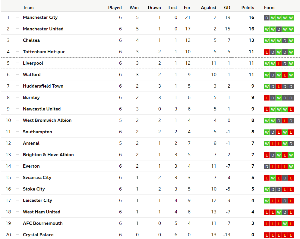This screenshot has height=239, width=300.
Task: Click the Played column header
Action: click(115, 8)
